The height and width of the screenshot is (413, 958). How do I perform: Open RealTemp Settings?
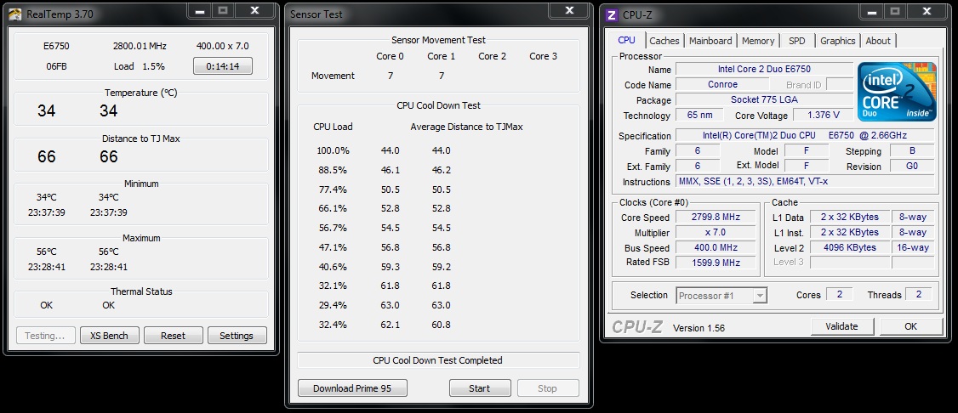(x=237, y=336)
